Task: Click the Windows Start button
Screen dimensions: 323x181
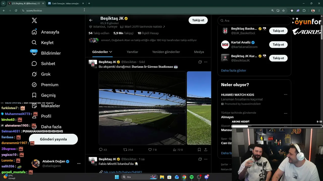Action: coord(117,177)
